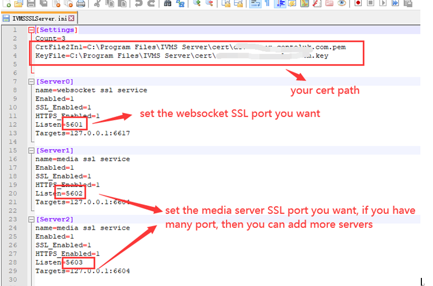Viewport: 433px width, 286px height.
Task: Open Replace dialog via Replace toolbar icon
Action: point(180,4)
